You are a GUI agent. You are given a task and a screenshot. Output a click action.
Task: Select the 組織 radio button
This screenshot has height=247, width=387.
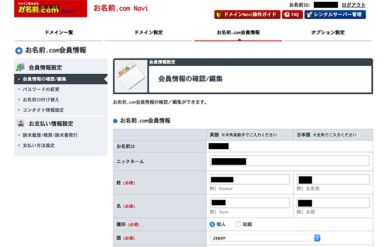click(x=238, y=224)
